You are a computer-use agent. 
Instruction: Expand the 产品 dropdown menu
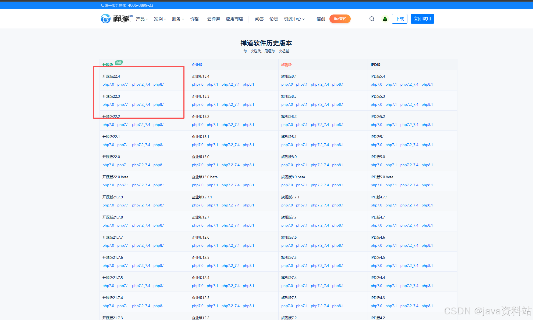pyautogui.click(x=142, y=19)
